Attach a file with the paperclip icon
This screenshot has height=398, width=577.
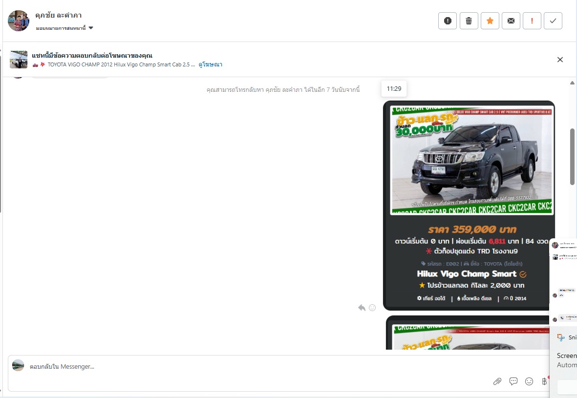497,381
